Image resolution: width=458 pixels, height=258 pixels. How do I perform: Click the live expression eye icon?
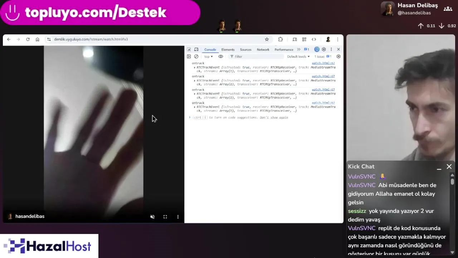(220, 57)
